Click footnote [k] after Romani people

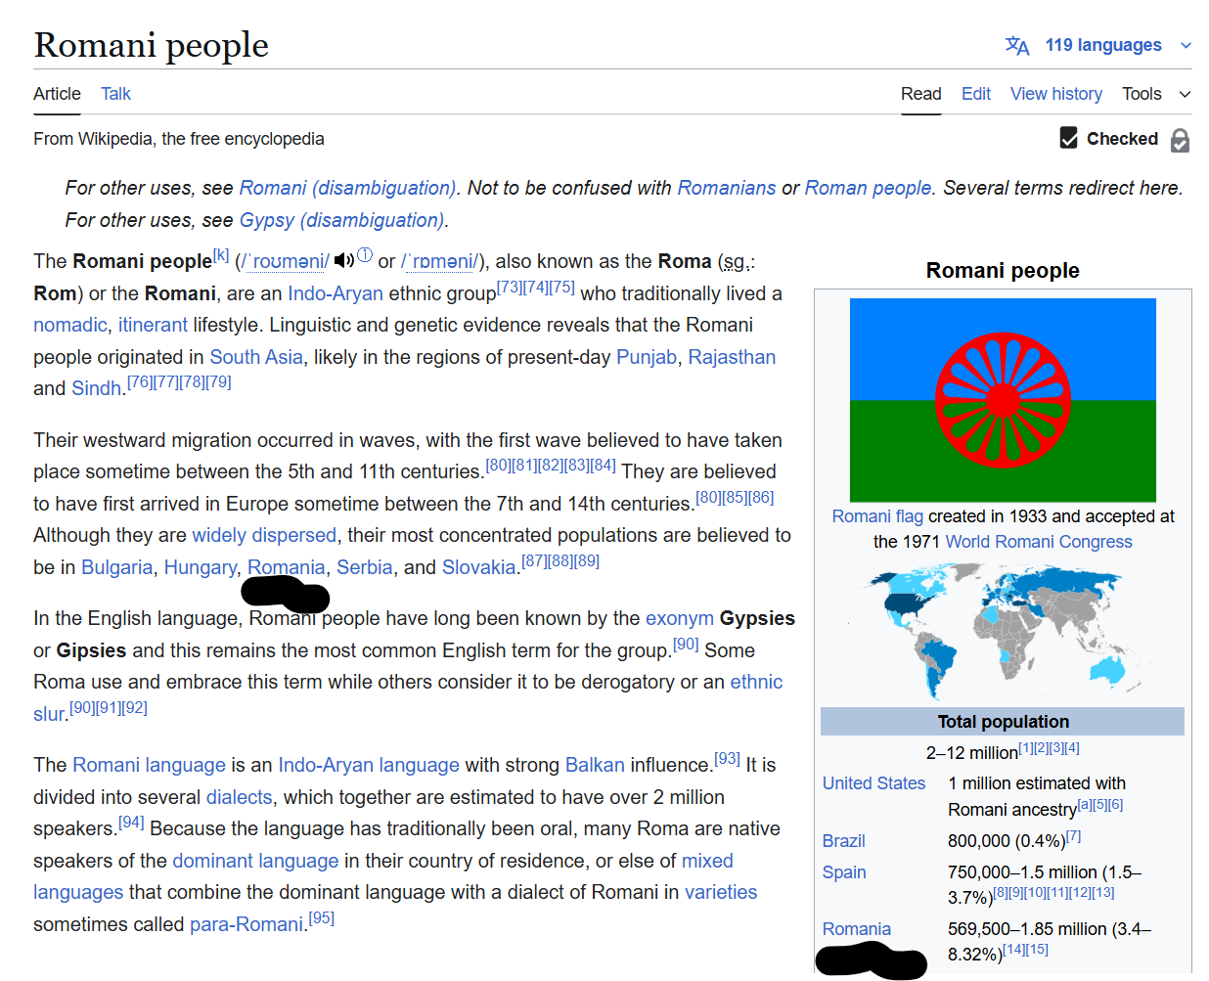pyautogui.click(x=221, y=255)
